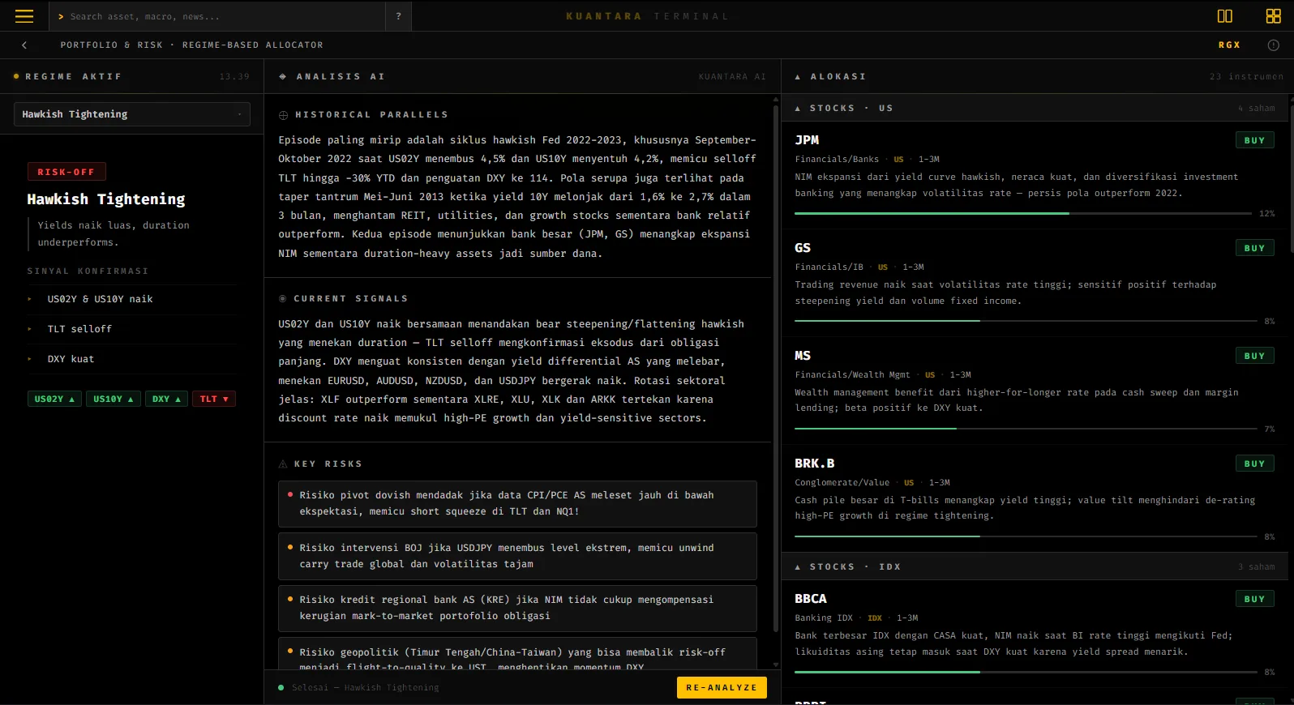Click the Analisis AI diamond icon
The height and width of the screenshot is (705, 1294).
pyautogui.click(x=282, y=77)
